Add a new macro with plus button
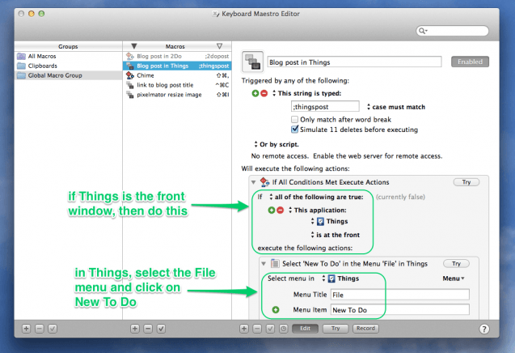This screenshot has height=353, width=515. (x=135, y=329)
